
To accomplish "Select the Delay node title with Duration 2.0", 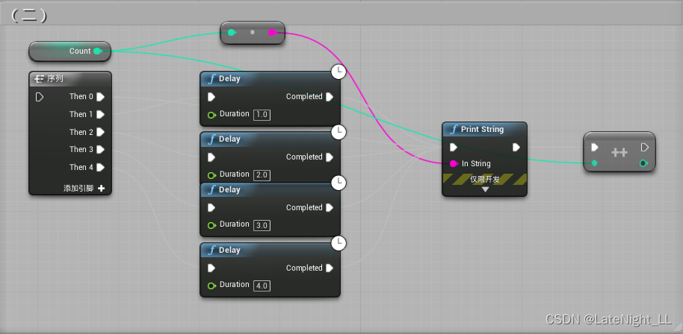I will tap(229, 139).
